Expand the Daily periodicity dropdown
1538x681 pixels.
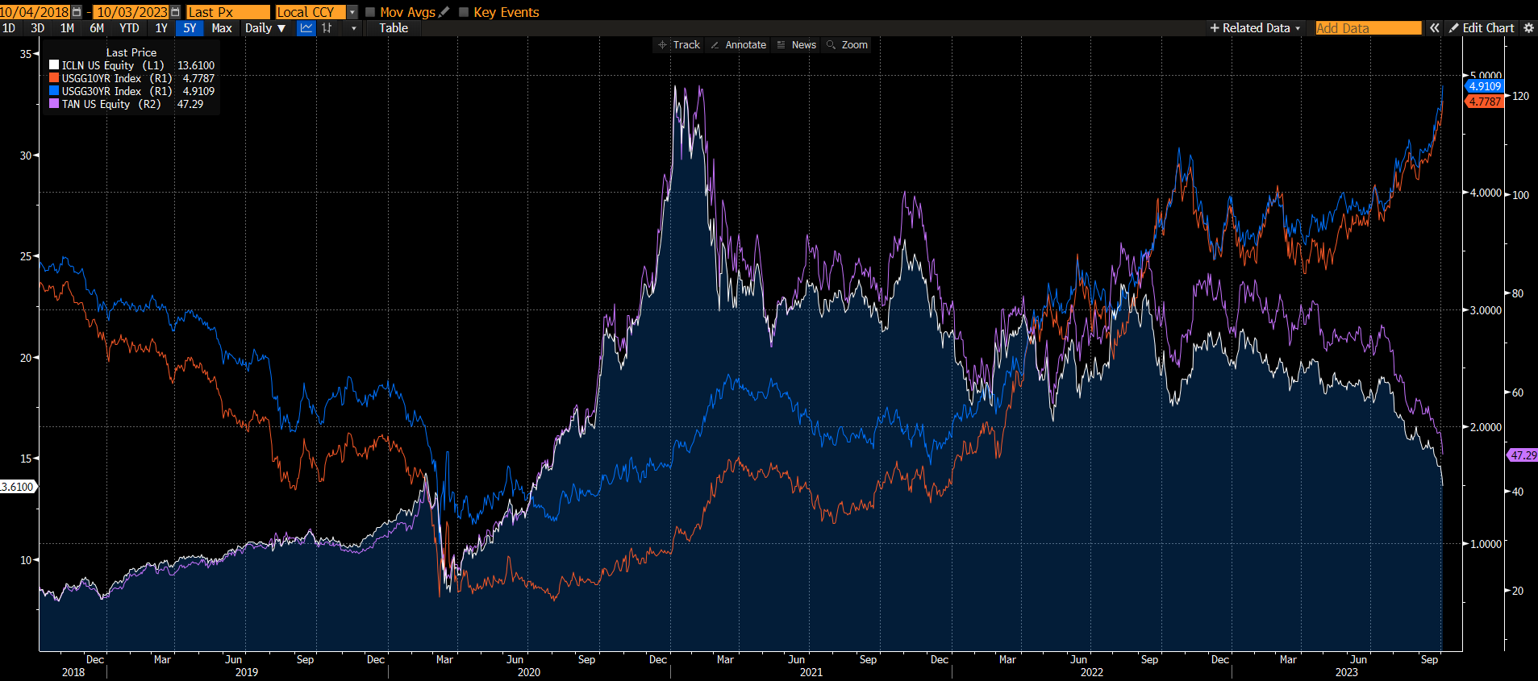point(265,28)
